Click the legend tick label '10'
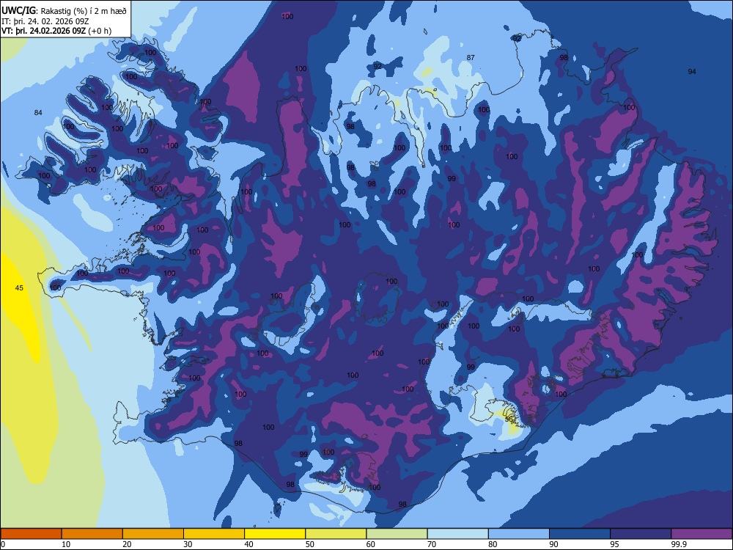The width and height of the screenshot is (733, 550). 66,544
